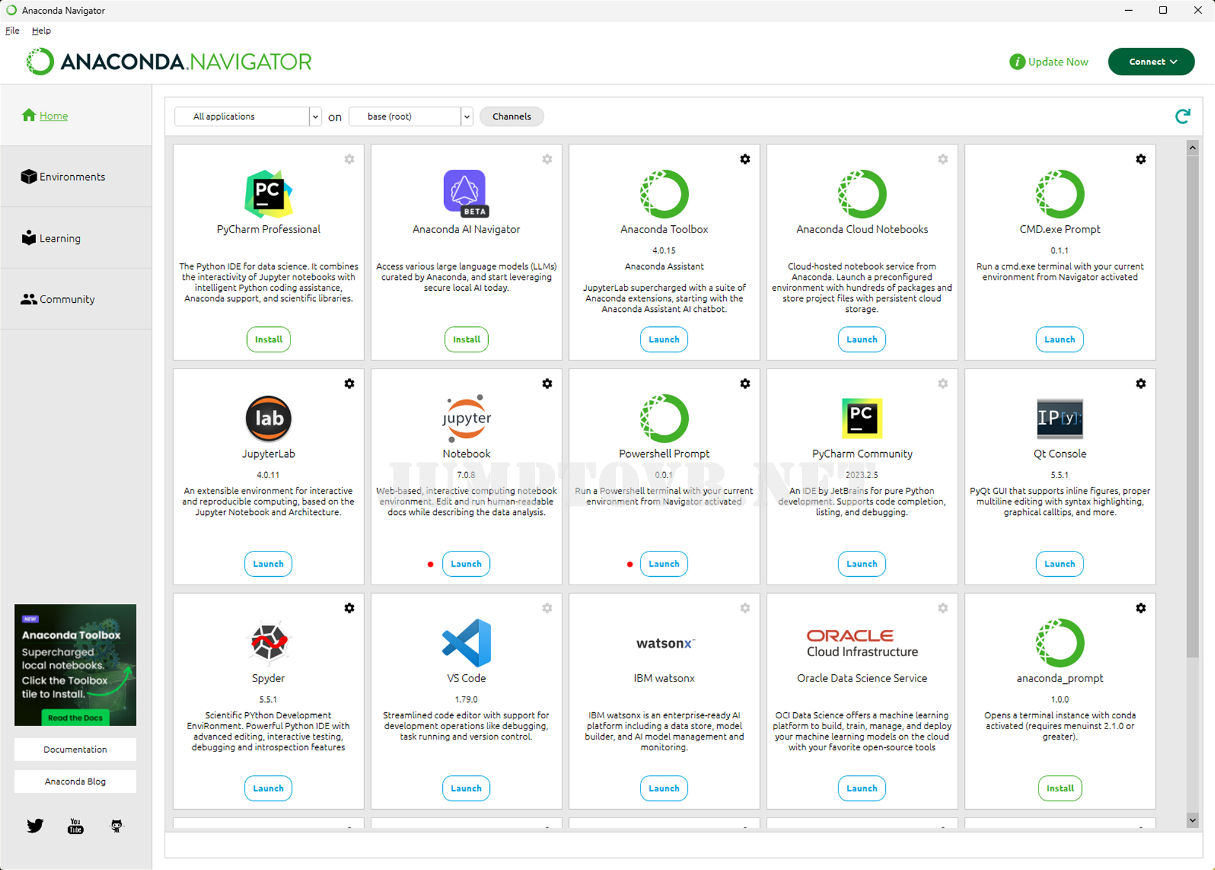Switch to the Environments tab
1215x870 pixels.
click(x=72, y=176)
